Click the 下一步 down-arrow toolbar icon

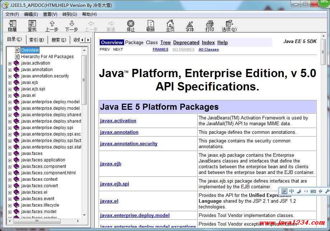click(x=72, y=23)
